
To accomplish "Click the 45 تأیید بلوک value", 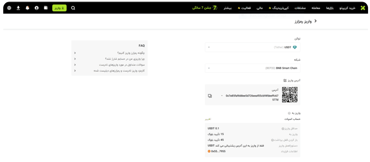I will (x=216, y=140).
